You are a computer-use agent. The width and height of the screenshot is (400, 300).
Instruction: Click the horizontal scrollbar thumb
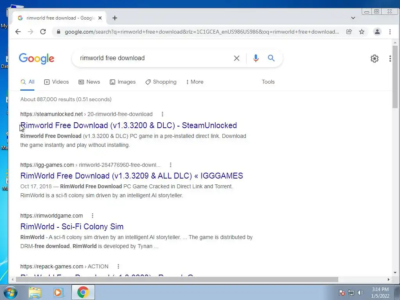[x=177, y=280]
